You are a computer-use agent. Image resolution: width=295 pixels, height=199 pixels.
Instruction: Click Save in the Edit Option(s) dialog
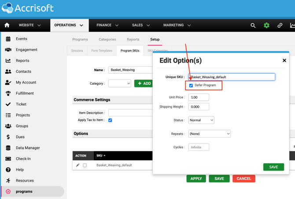pos(273,167)
